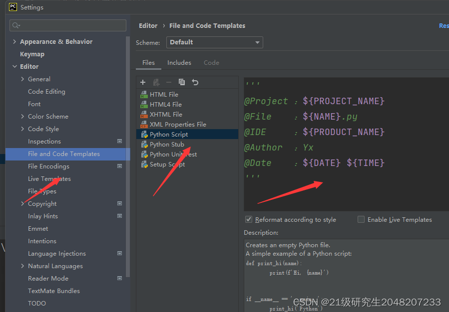Screen dimensions: 449x312
Task: Expand the Code Style node
Action: click(x=22, y=129)
